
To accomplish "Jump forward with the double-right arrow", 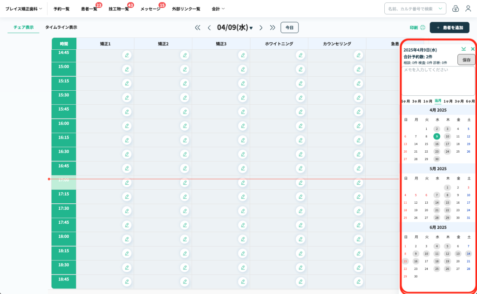I will (273, 27).
